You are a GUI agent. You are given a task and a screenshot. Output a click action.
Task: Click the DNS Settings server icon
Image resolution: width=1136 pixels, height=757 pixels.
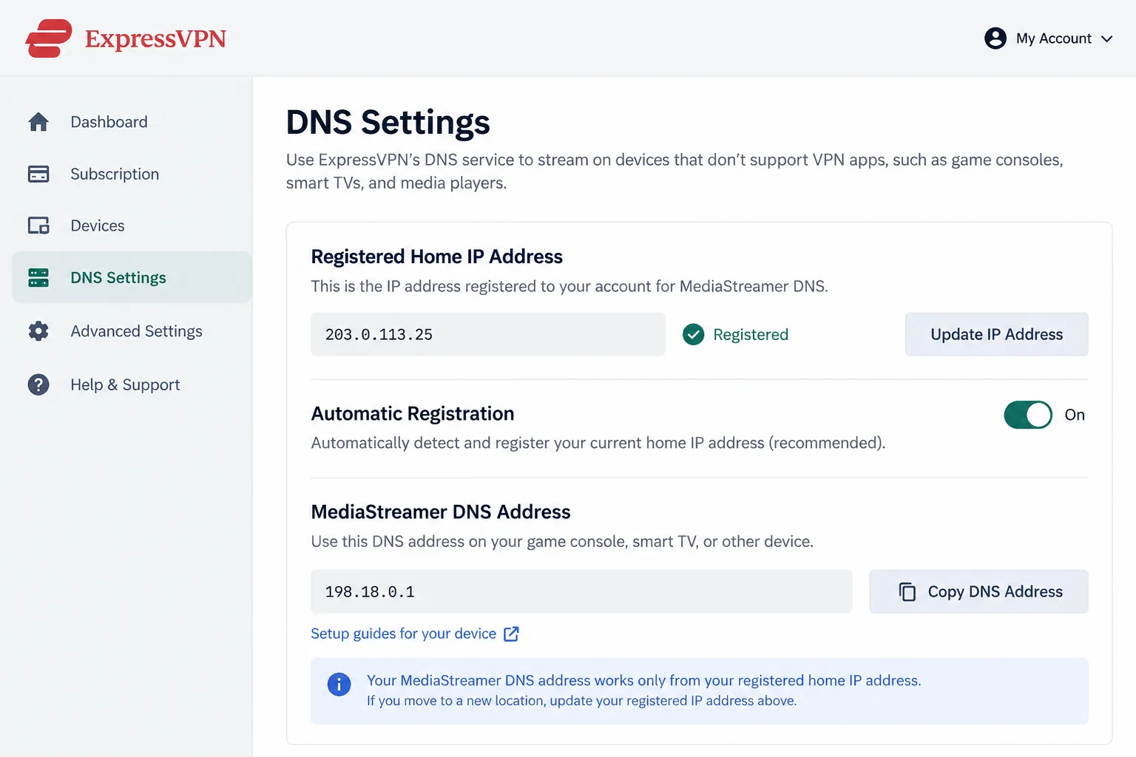(x=38, y=278)
